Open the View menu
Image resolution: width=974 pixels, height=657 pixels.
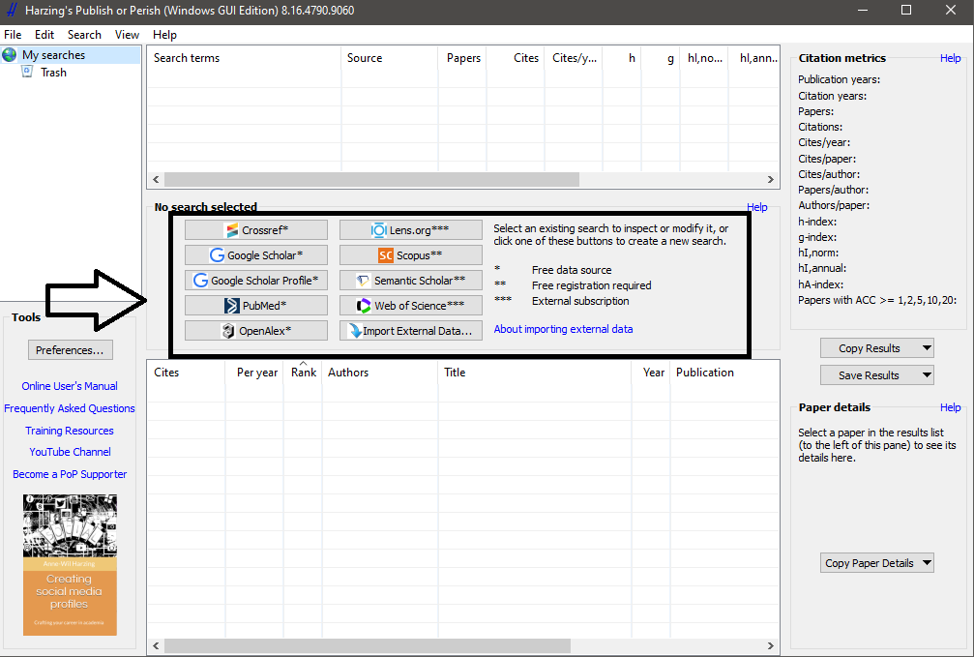coord(127,35)
